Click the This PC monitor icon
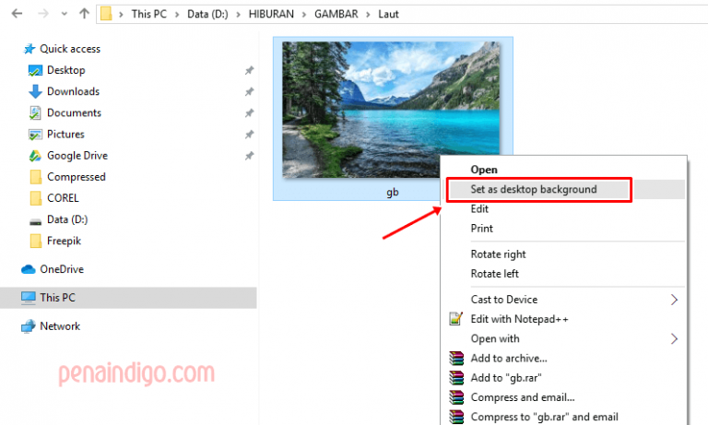The width and height of the screenshot is (708, 425). tap(28, 298)
